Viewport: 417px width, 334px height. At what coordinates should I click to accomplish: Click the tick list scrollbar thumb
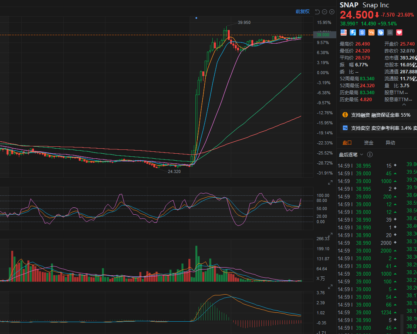402,324
